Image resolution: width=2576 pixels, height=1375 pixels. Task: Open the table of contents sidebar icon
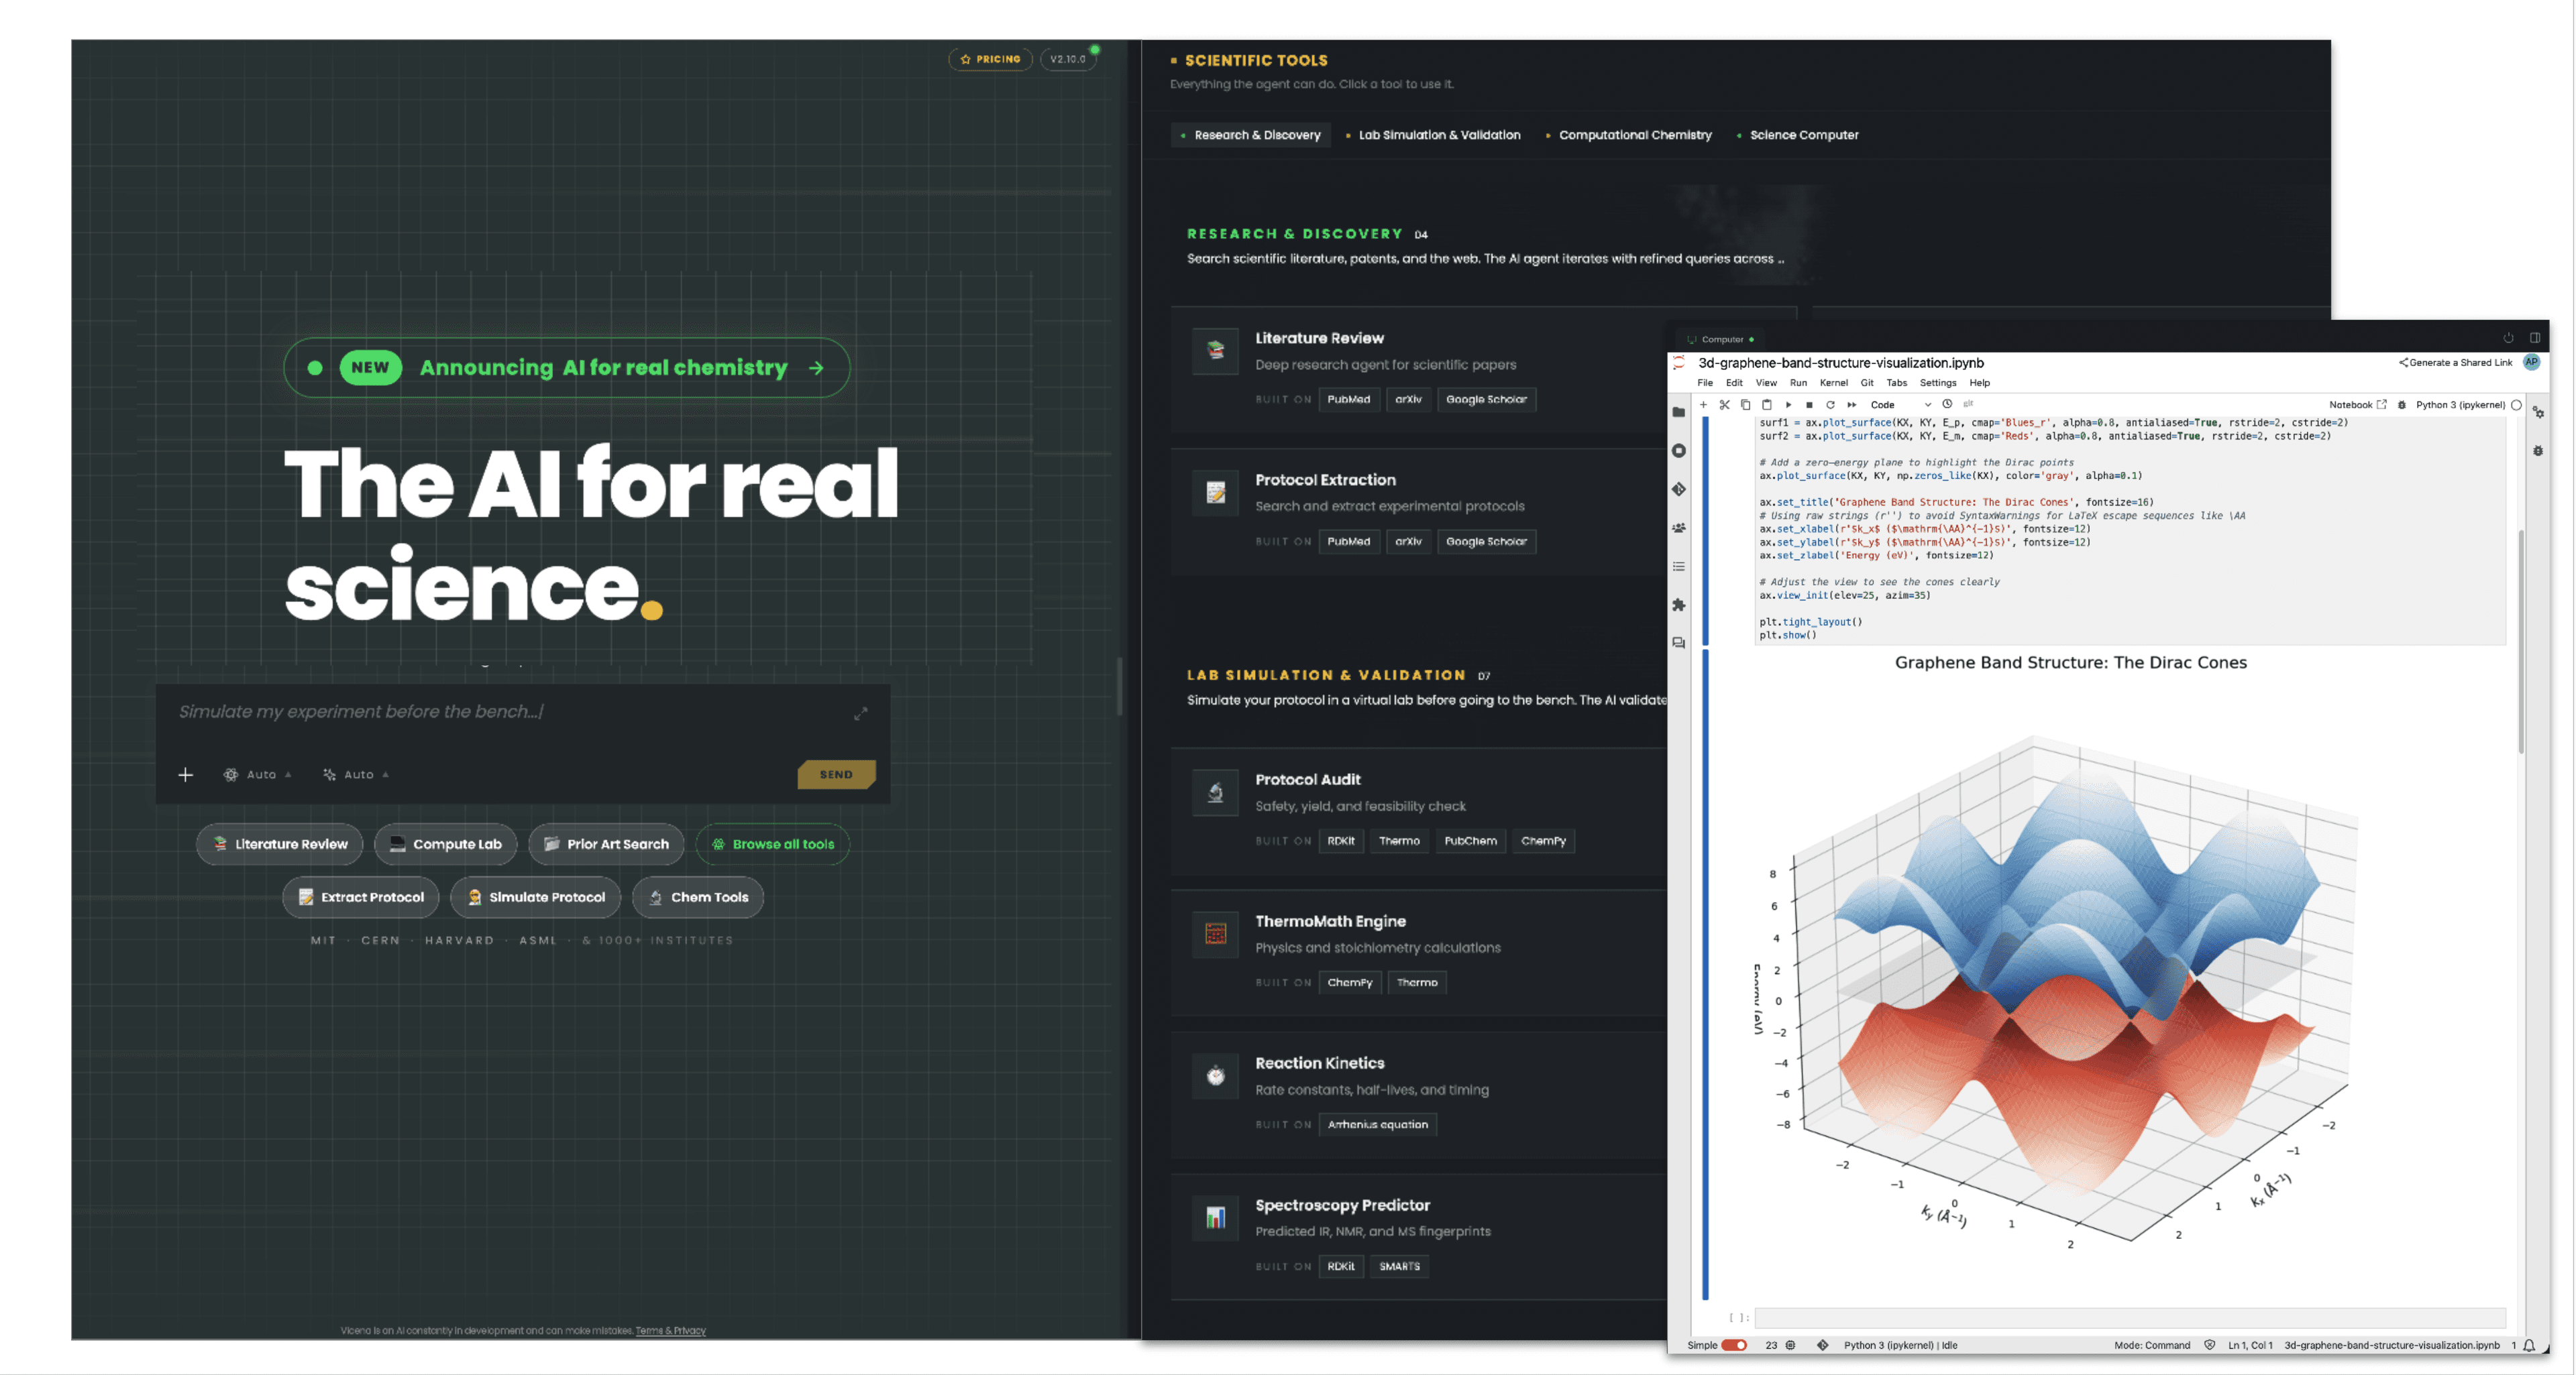1679,566
